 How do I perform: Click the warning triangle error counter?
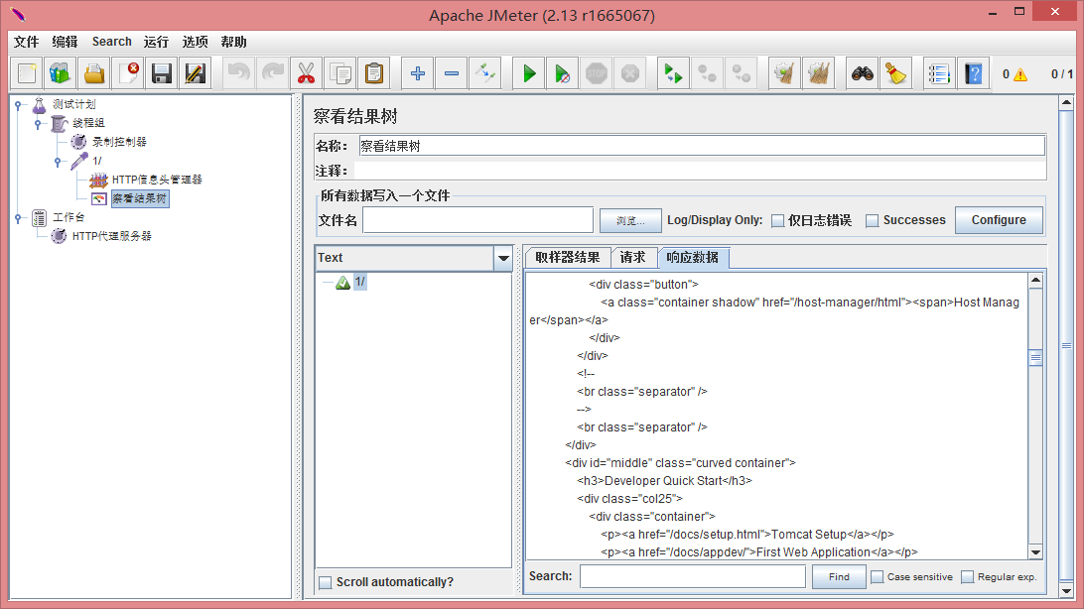tap(1019, 74)
